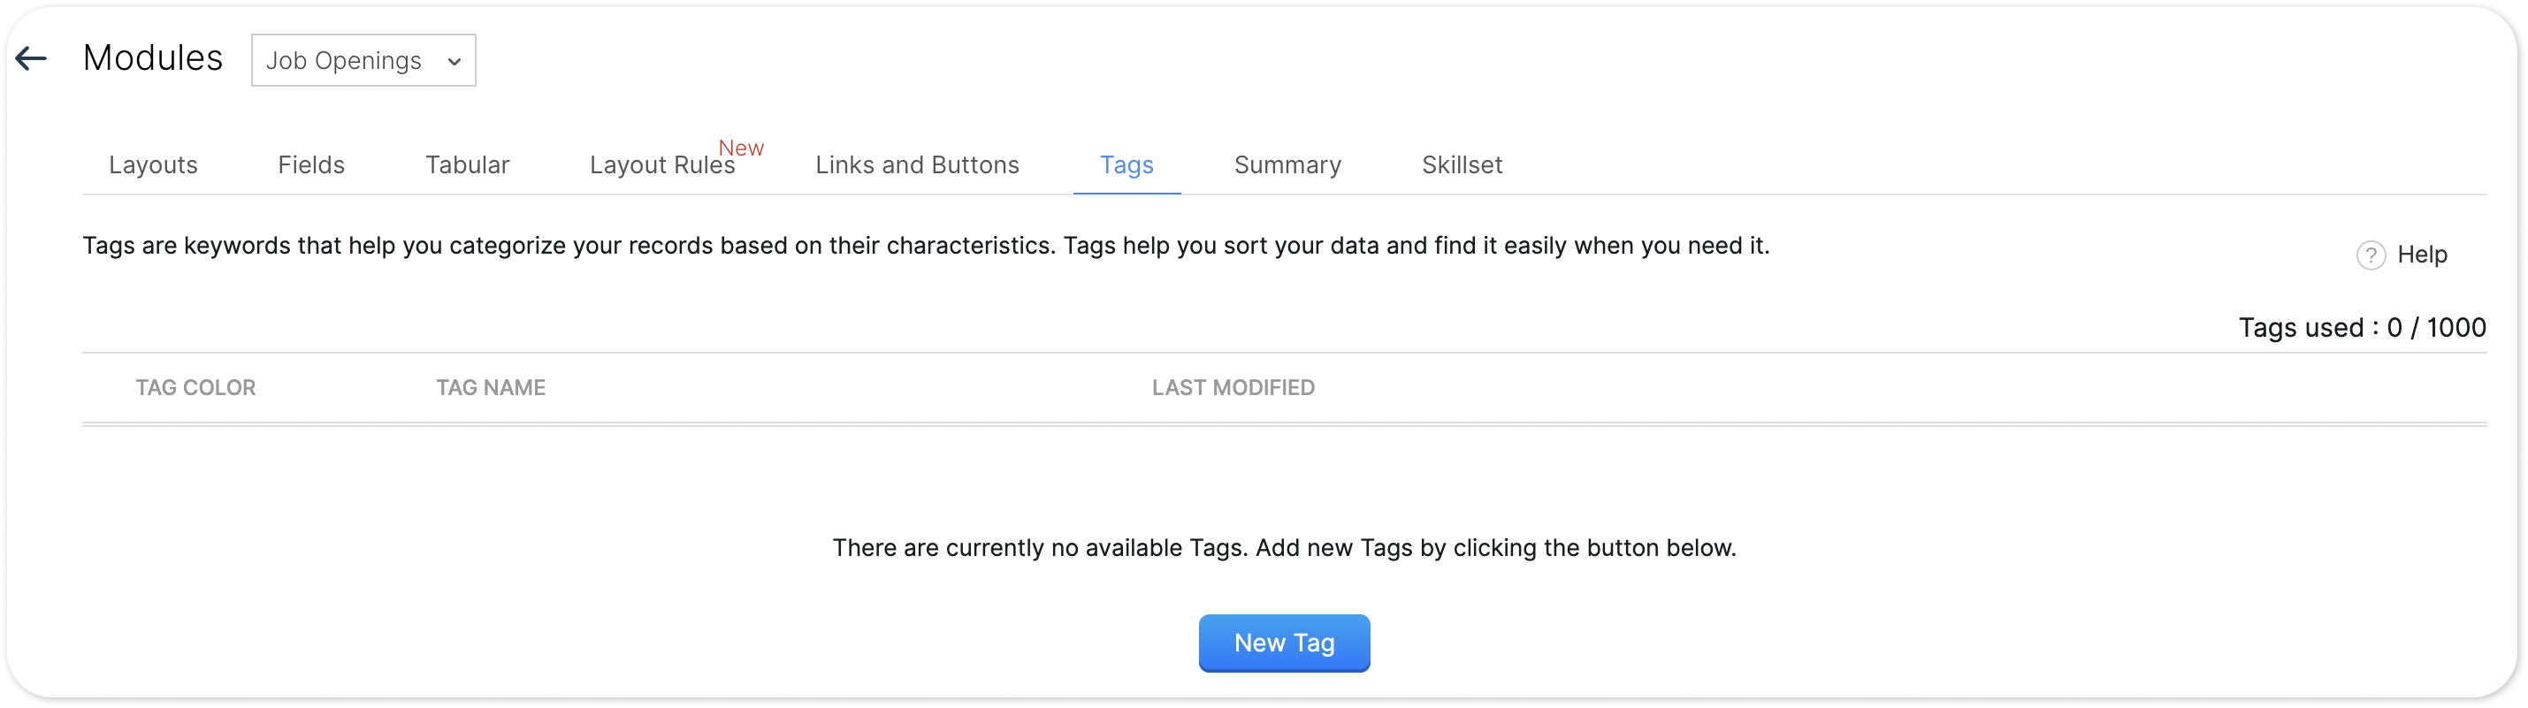2528x708 pixels.
Task: View the Summary tab
Action: [x=1287, y=164]
